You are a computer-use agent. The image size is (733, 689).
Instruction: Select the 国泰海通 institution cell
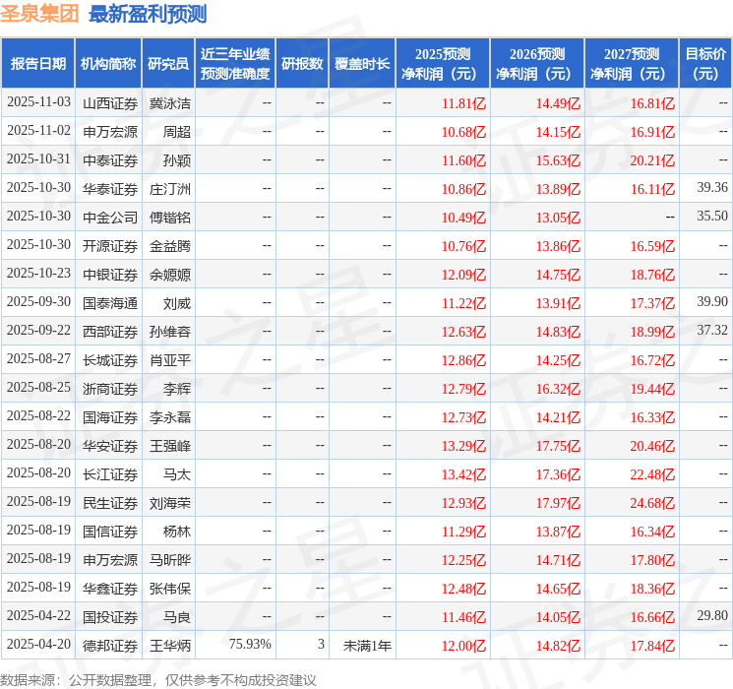point(110,303)
